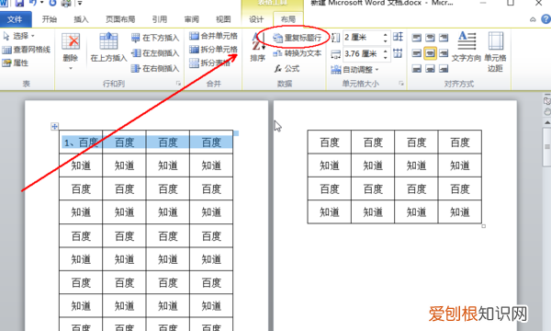
Task: Increase column width with up spinner
Action: (x=386, y=51)
